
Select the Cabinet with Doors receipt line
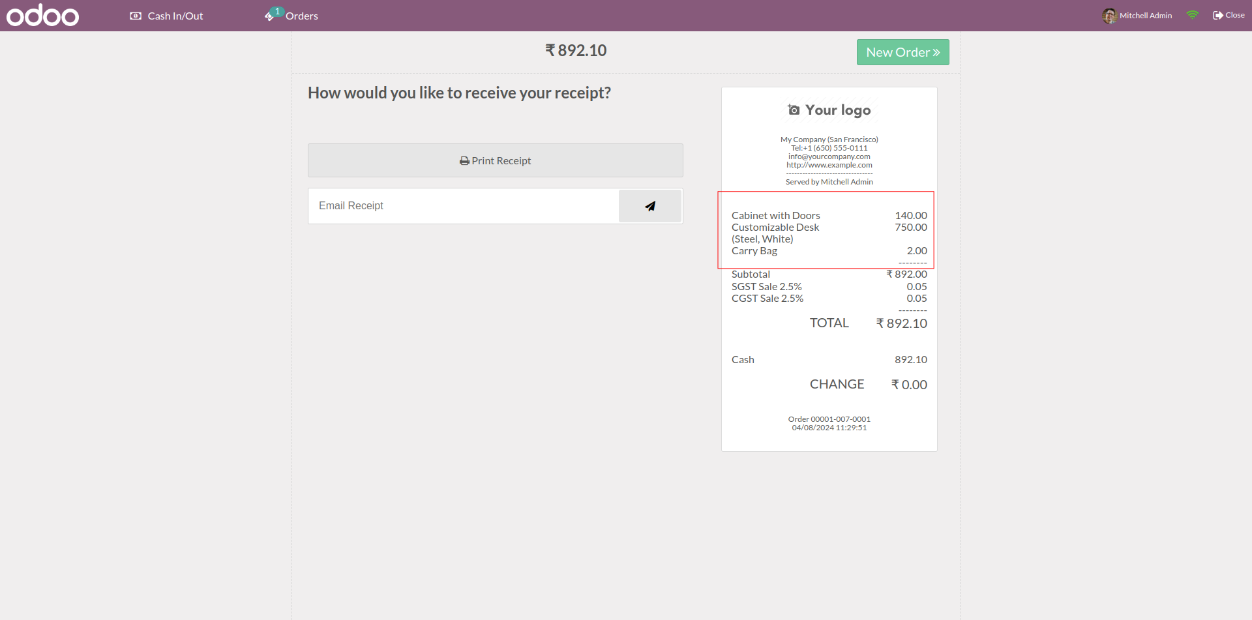pyautogui.click(x=829, y=215)
